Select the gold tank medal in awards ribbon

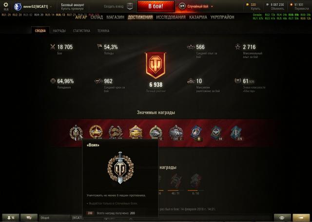coord(136,132)
